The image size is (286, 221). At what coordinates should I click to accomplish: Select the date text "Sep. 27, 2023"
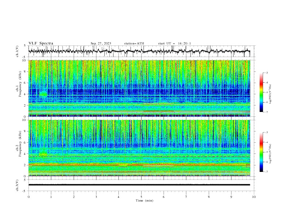click(101, 43)
